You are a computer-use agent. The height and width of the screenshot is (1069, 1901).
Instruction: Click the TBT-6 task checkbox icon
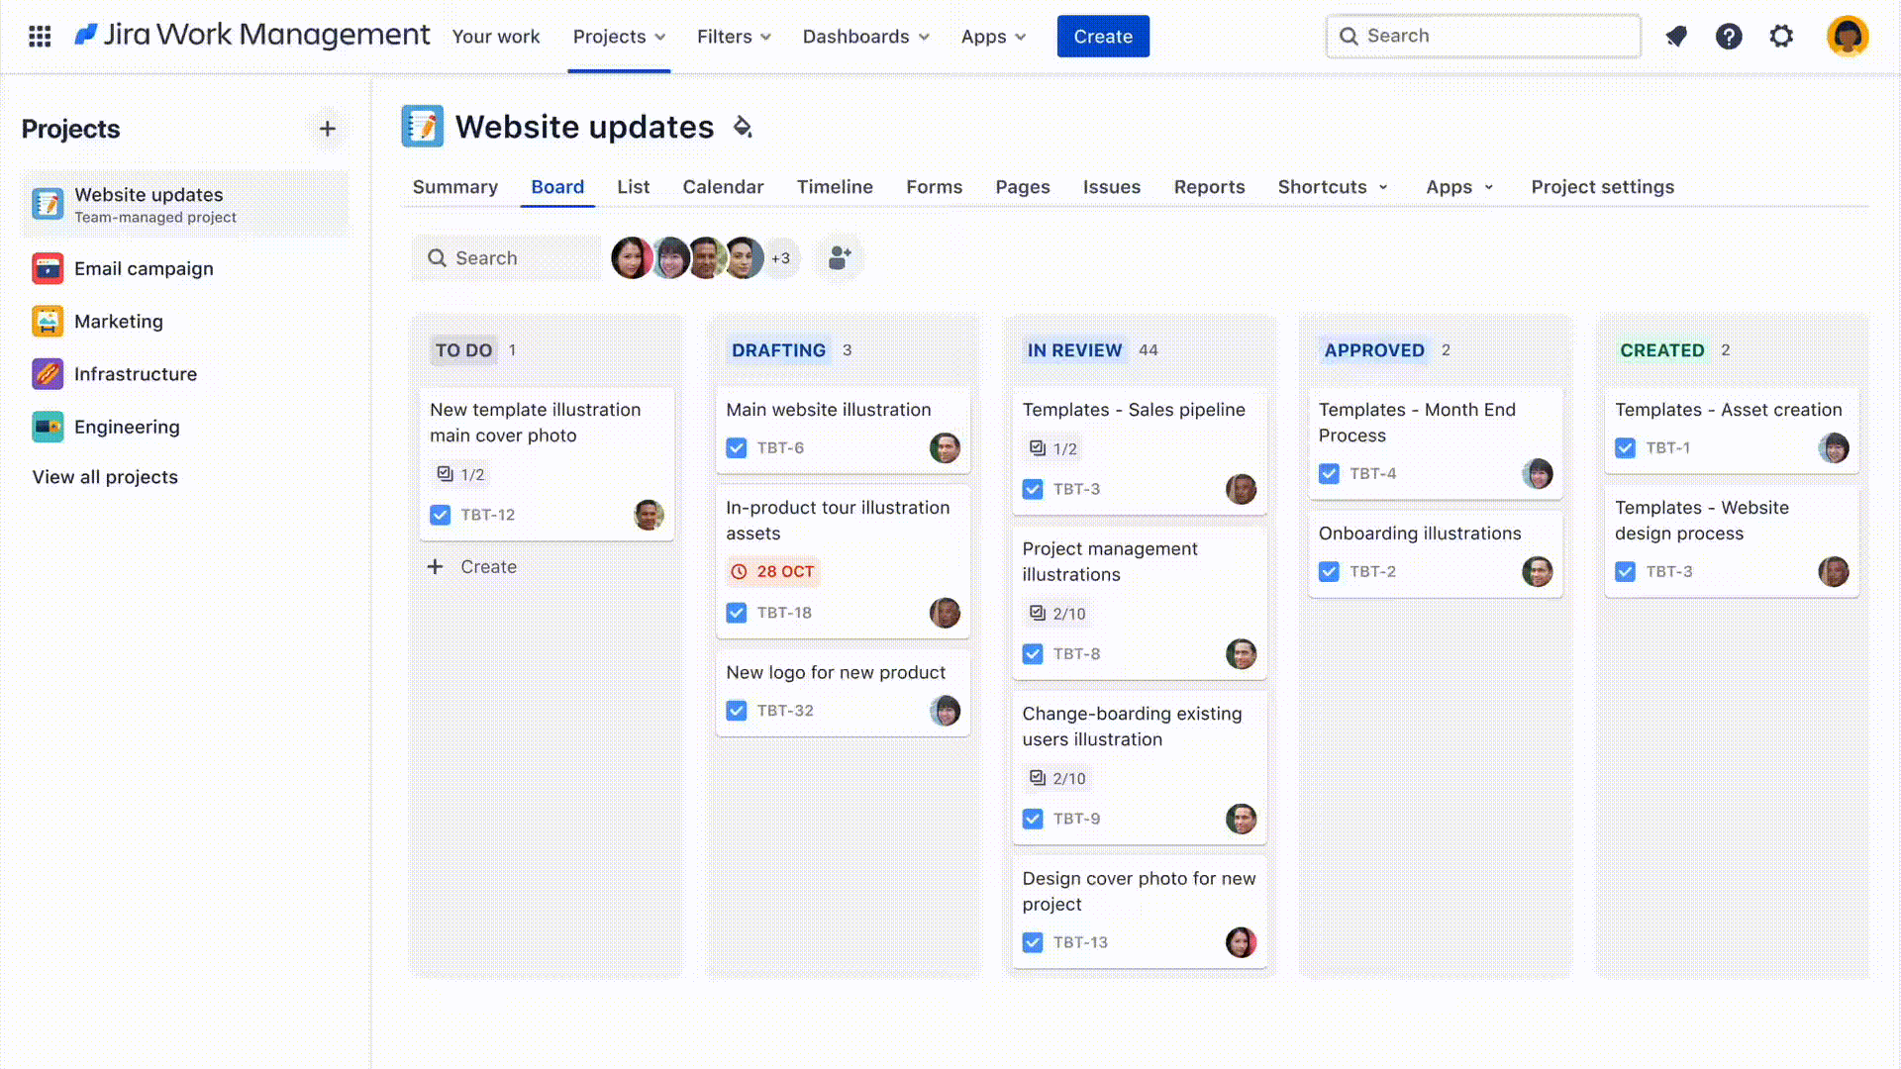coord(737,448)
